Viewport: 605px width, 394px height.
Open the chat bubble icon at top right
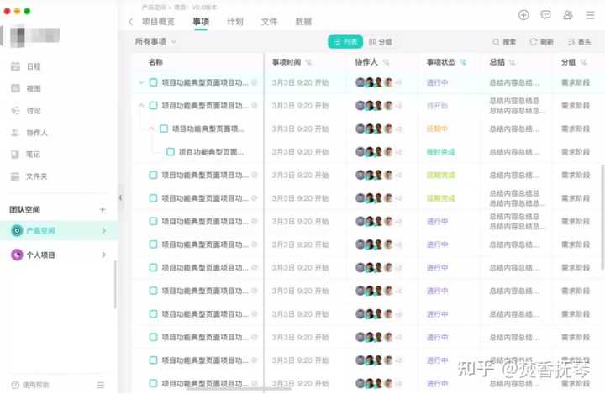[545, 15]
